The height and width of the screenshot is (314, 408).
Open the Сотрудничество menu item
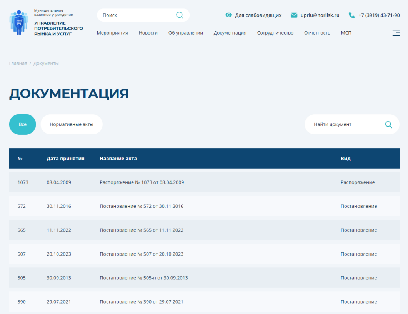click(x=275, y=33)
